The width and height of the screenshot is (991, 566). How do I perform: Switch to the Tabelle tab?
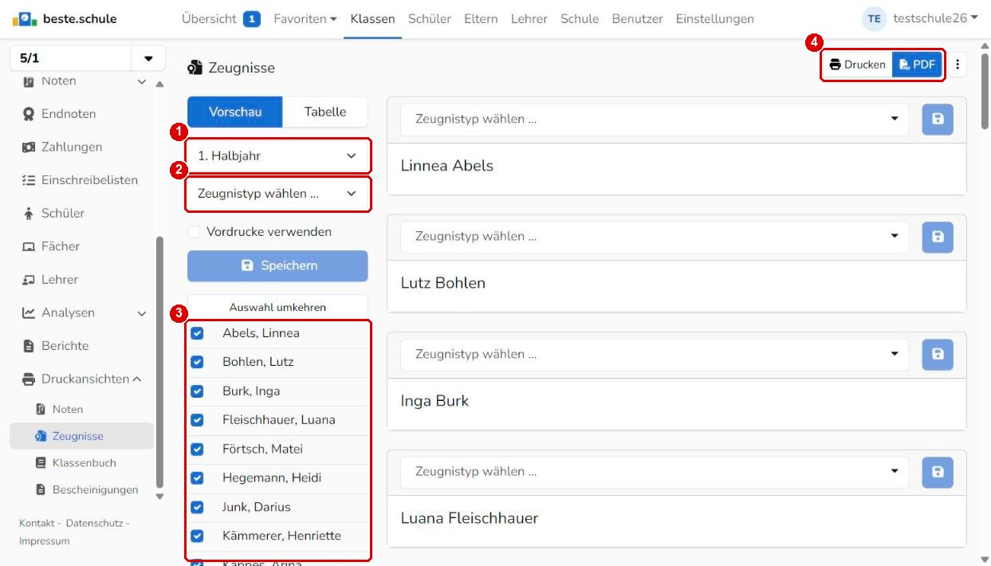tap(325, 112)
